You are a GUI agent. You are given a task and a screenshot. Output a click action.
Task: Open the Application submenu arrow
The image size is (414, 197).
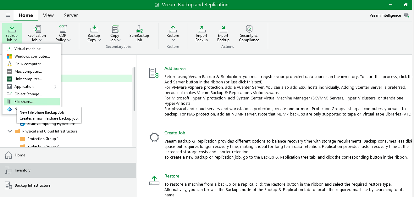pyautogui.click(x=55, y=87)
